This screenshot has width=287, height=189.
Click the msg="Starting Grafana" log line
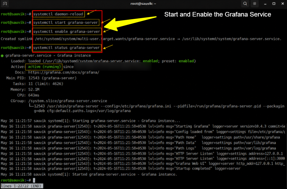[143, 126]
